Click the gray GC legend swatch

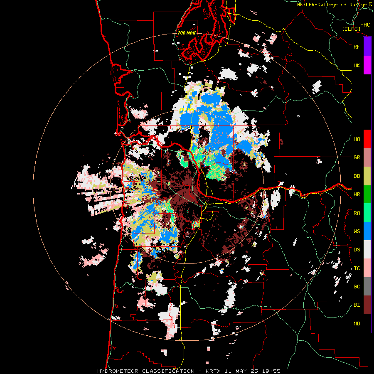coord(367,286)
